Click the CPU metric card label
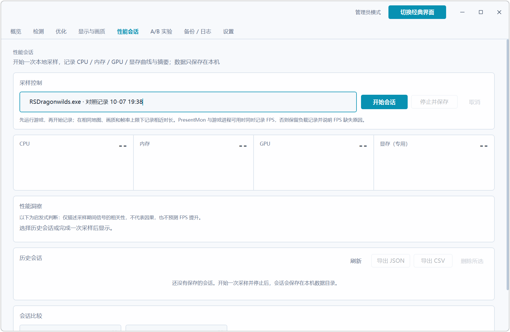Image resolution: width=510 pixels, height=332 pixels. (25, 144)
